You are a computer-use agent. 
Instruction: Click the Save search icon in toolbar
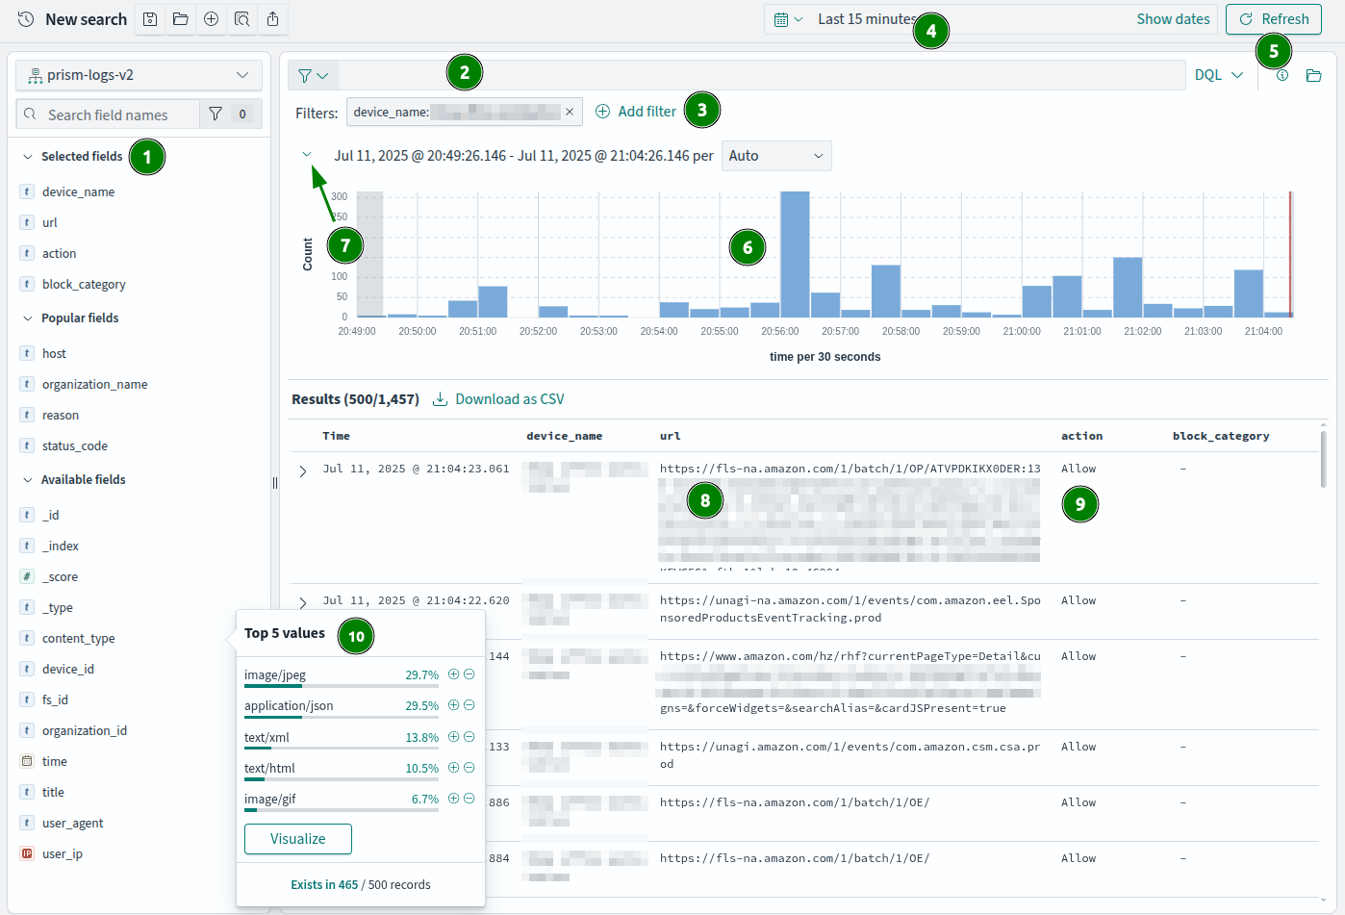[150, 19]
